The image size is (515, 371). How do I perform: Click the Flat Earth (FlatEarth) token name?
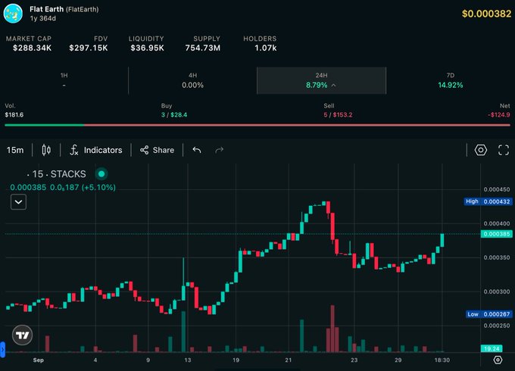pos(64,9)
